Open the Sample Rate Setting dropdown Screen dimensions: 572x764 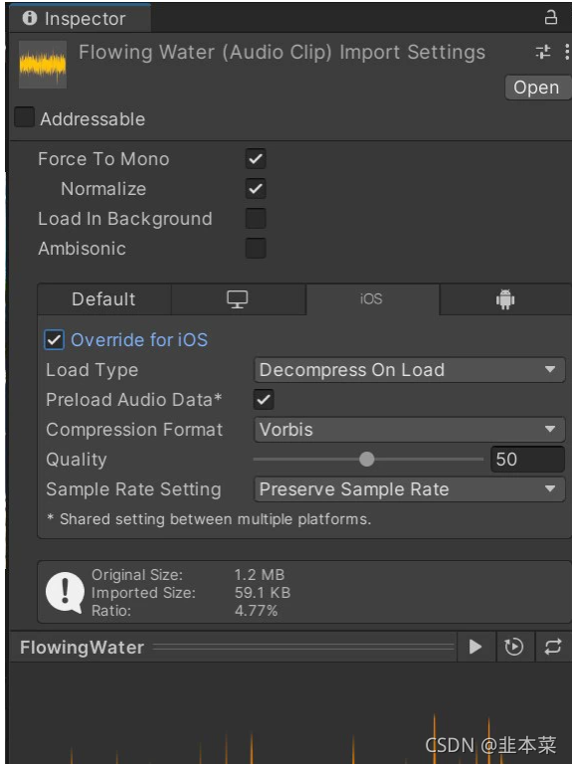[409, 489]
